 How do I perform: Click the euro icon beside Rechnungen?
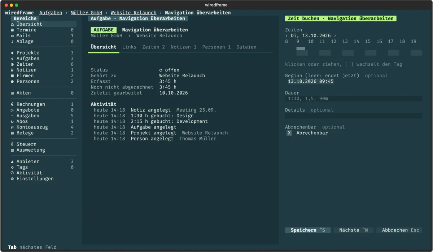point(12,104)
